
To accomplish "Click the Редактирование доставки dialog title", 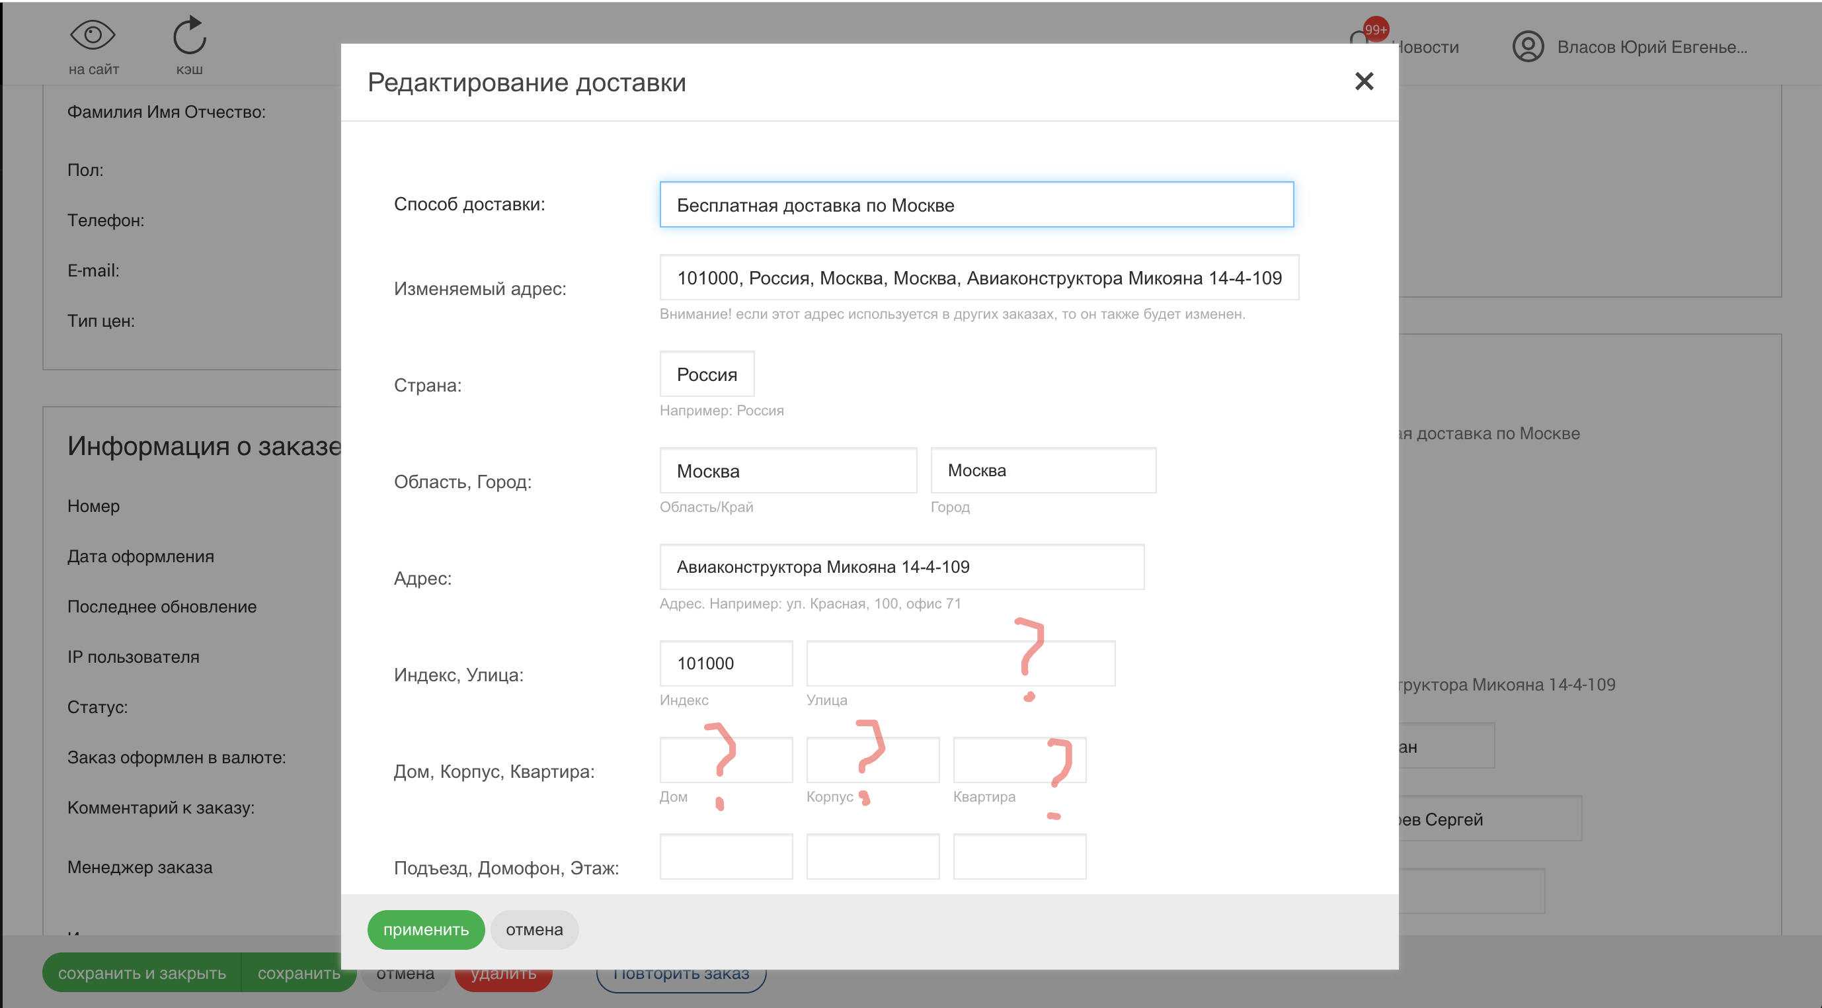I will click(x=527, y=82).
